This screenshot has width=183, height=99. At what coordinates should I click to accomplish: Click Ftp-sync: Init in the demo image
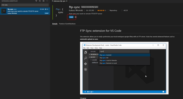[124, 58]
